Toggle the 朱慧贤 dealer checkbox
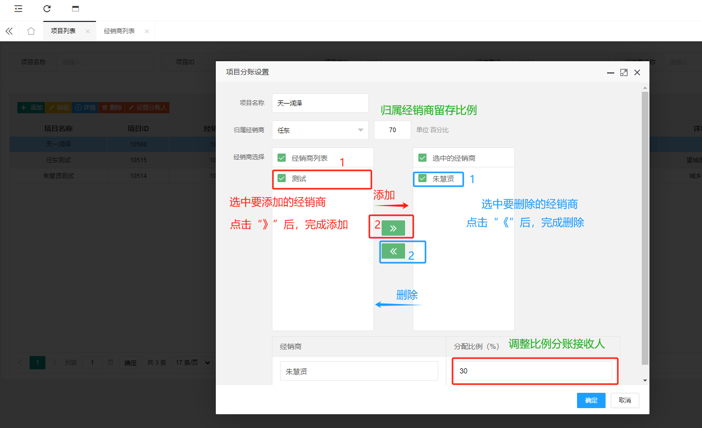The width and height of the screenshot is (702, 428). (x=422, y=179)
